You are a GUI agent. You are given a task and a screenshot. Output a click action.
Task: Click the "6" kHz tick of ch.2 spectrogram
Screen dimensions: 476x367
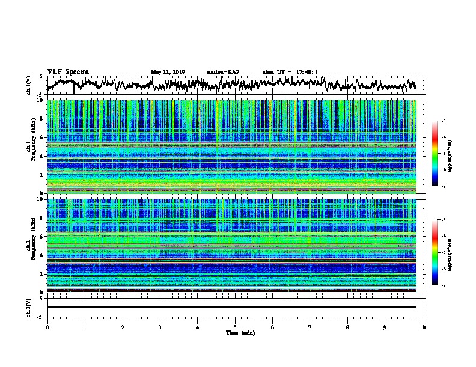click(42, 236)
